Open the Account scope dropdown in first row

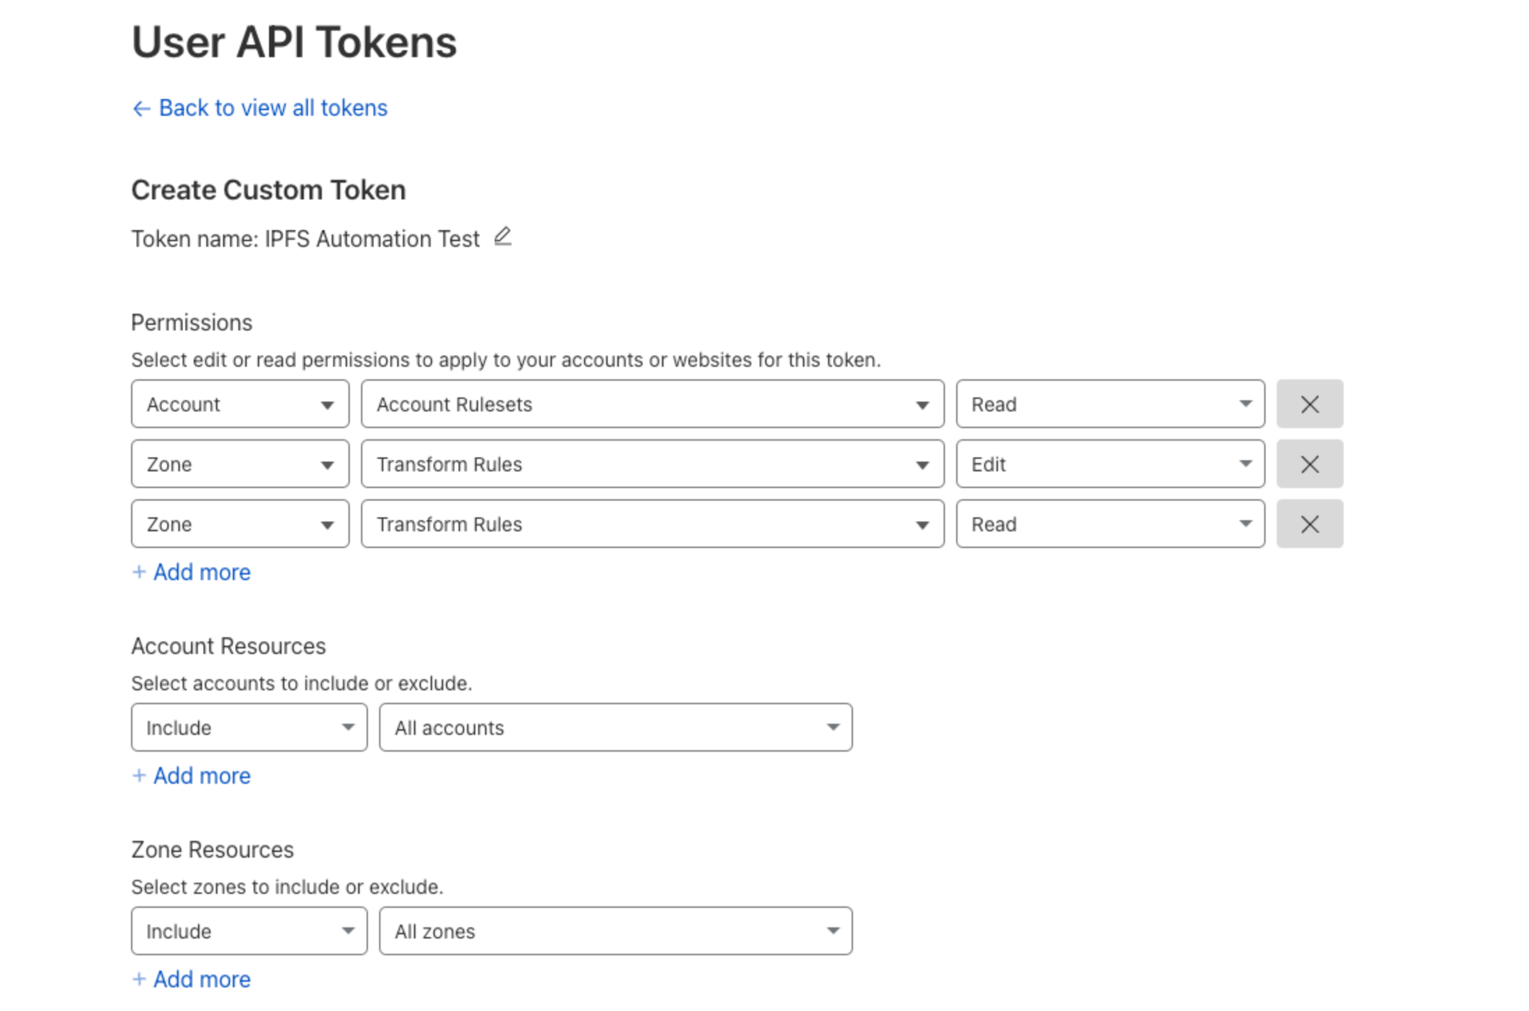[240, 404]
